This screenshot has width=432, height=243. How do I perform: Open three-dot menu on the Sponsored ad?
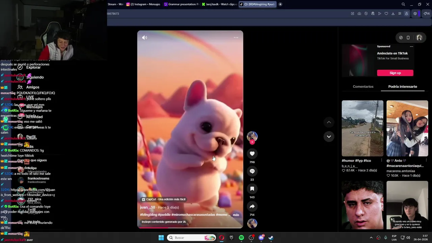(411, 47)
